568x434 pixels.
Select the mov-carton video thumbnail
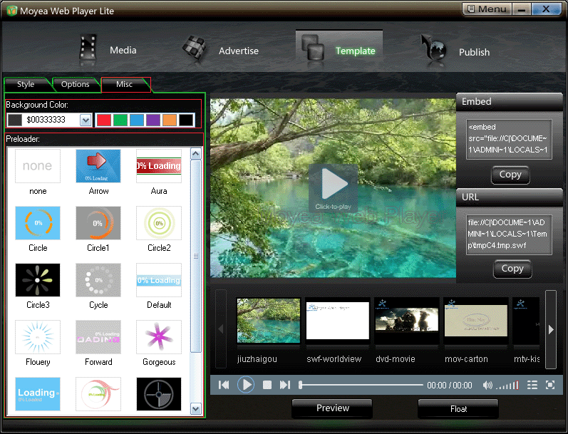tap(475, 321)
